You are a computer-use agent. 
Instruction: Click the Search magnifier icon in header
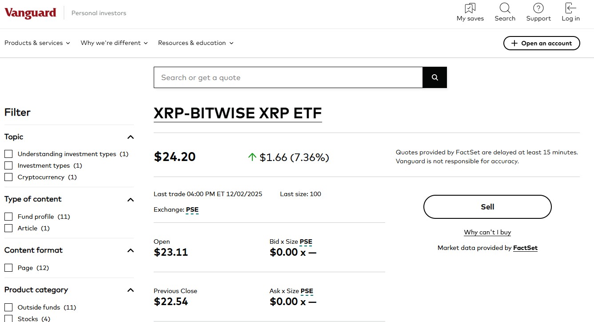[x=505, y=8]
